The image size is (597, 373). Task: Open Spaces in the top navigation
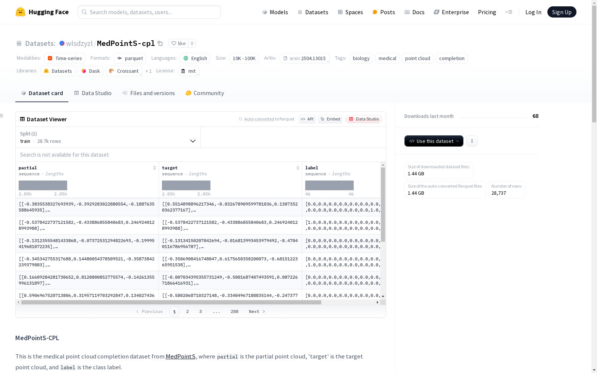(x=350, y=12)
